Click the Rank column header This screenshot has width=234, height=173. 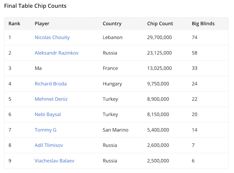[14, 24]
